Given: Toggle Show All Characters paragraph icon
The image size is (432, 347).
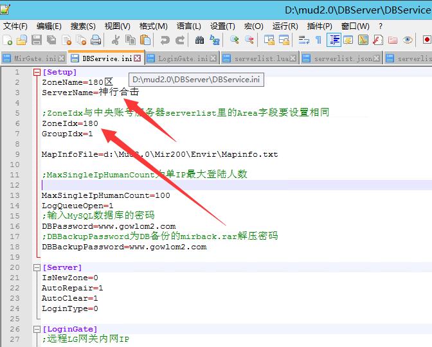Looking at the screenshot, I should (x=318, y=40).
